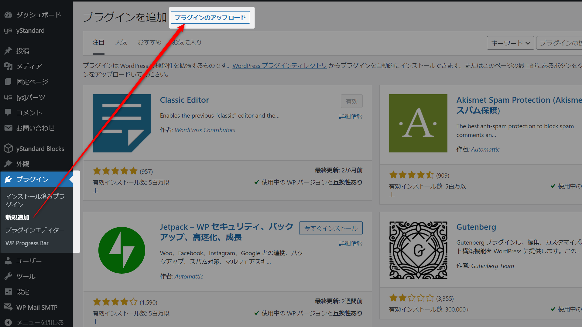This screenshot has width=582, height=327.
Task: Click the ダッシュボード dashboard icon
Action: coord(8,15)
